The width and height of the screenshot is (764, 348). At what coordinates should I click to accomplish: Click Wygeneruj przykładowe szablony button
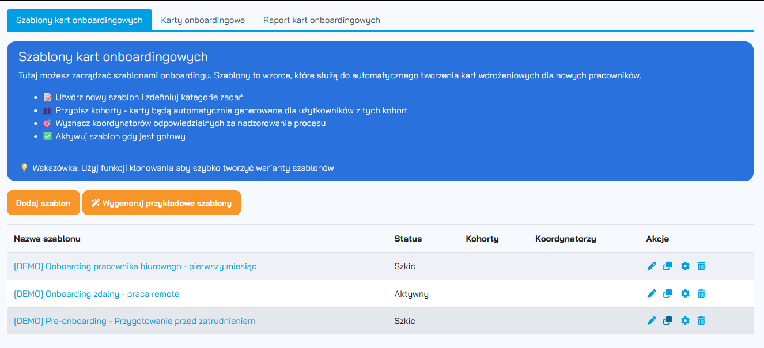tap(161, 203)
